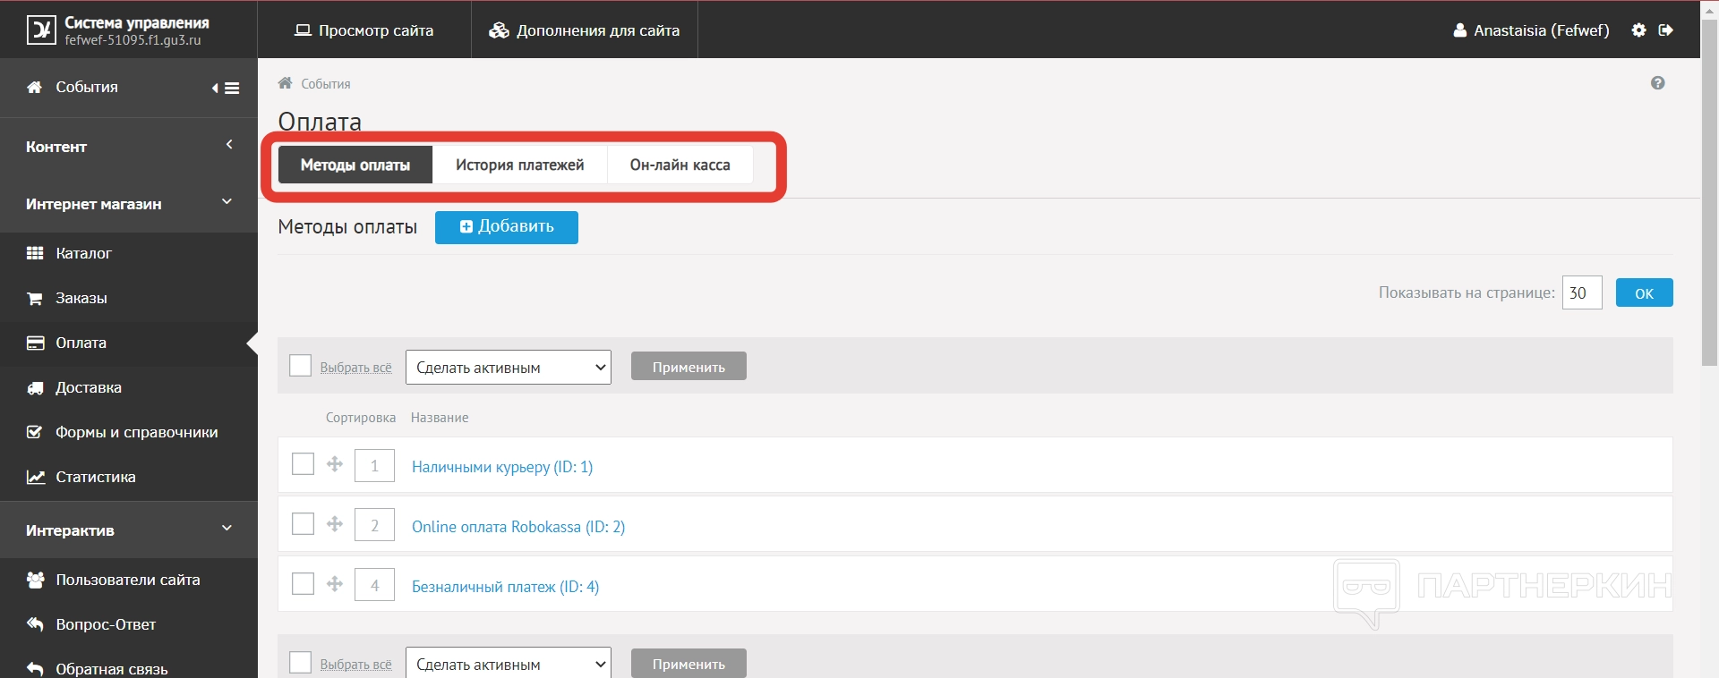The width and height of the screenshot is (1719, 678).
Task: Collapse the Интерактив section
Action: pyautogui.click(x=129, y=530)
